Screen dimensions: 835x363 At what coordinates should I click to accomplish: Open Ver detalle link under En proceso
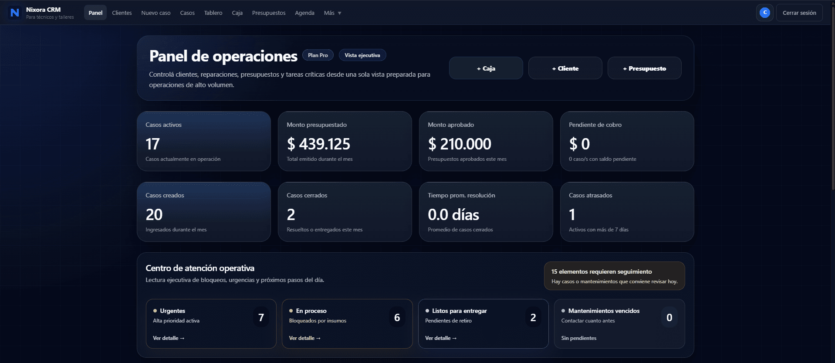[305, 338]
